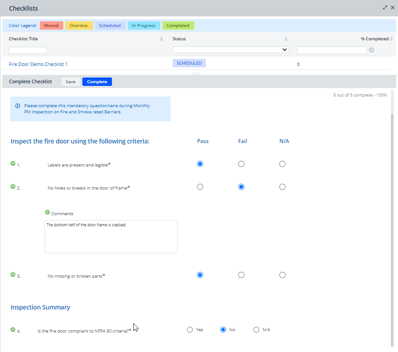Click the sort arrows on the Checklist Title column
The height and width of the screenshot is (352, 398).
tap(161, 39)
